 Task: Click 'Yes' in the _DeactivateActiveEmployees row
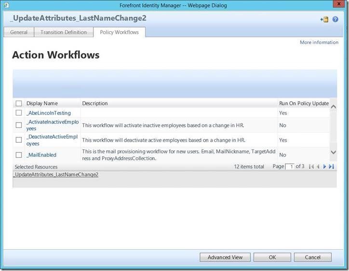[283, 140]
